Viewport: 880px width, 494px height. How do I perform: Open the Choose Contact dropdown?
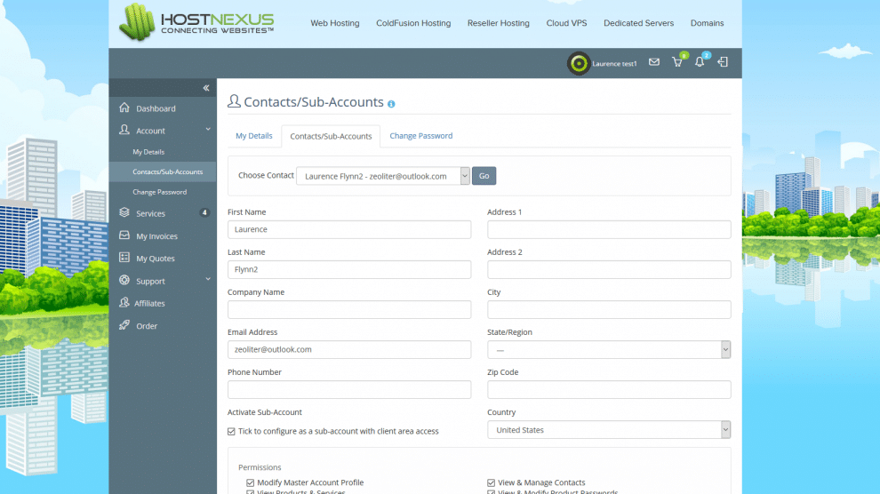(x=383, y=176)
